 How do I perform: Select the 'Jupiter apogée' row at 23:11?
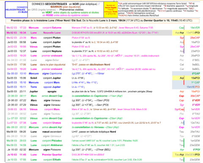pyautogui.click(x=102, y=91)
